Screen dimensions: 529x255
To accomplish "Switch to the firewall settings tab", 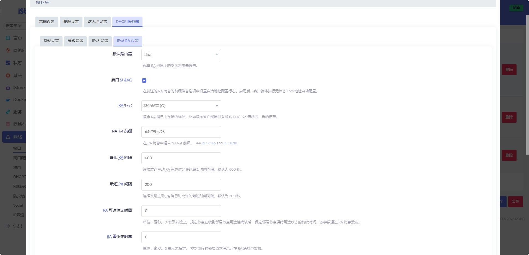I will coord(97,22).
